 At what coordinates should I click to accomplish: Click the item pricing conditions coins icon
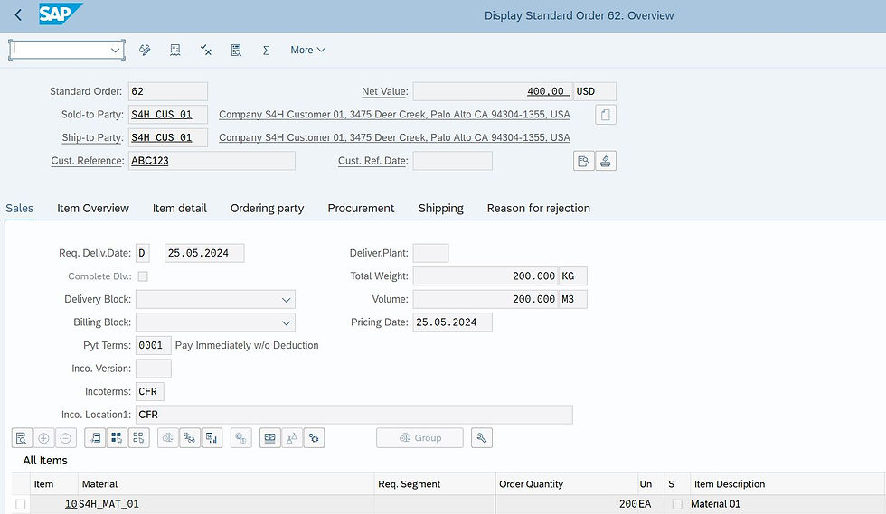(240, 438)
